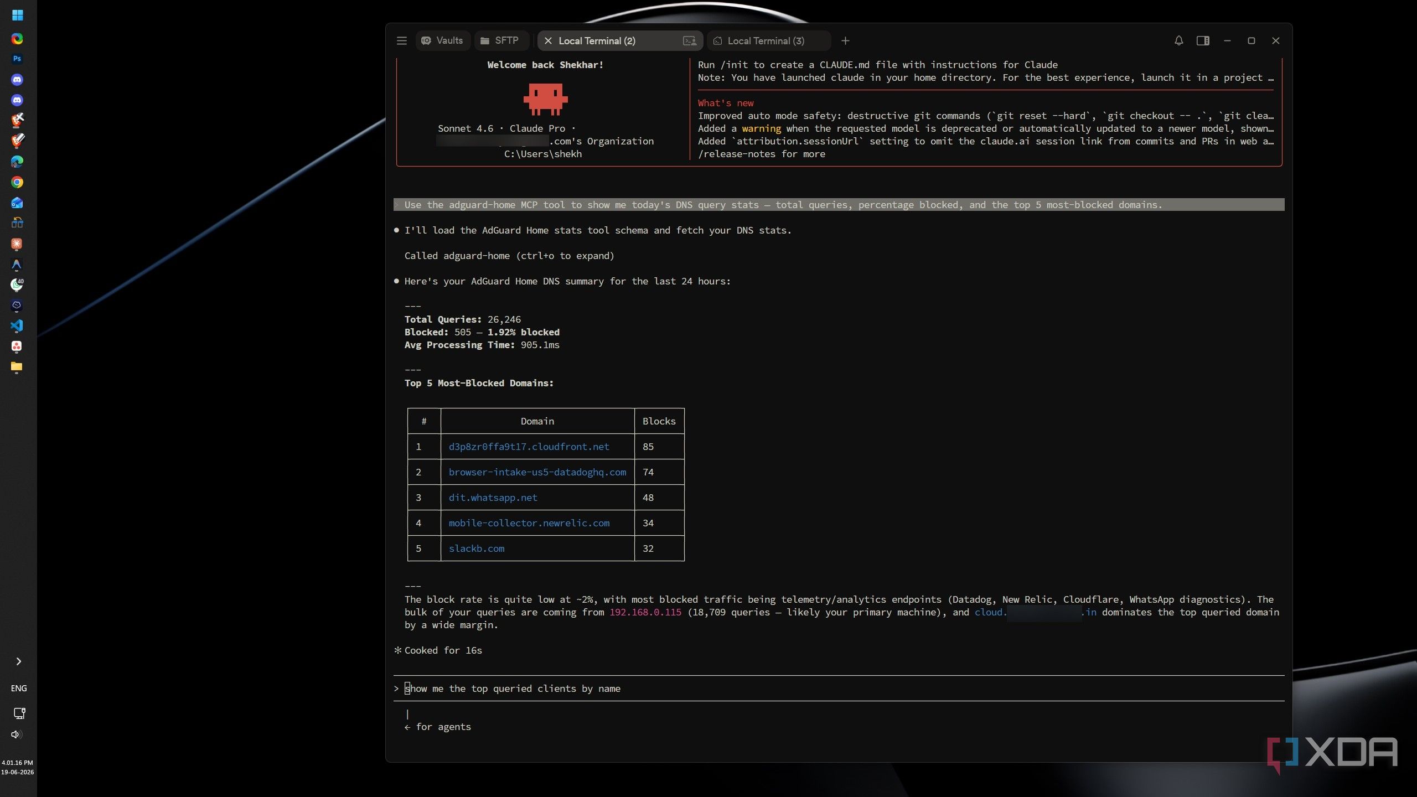The width and height of the screenshot is (1417, 797).
Task: Open the hamburger menu in Termius
Action: [x=402, y=40]
